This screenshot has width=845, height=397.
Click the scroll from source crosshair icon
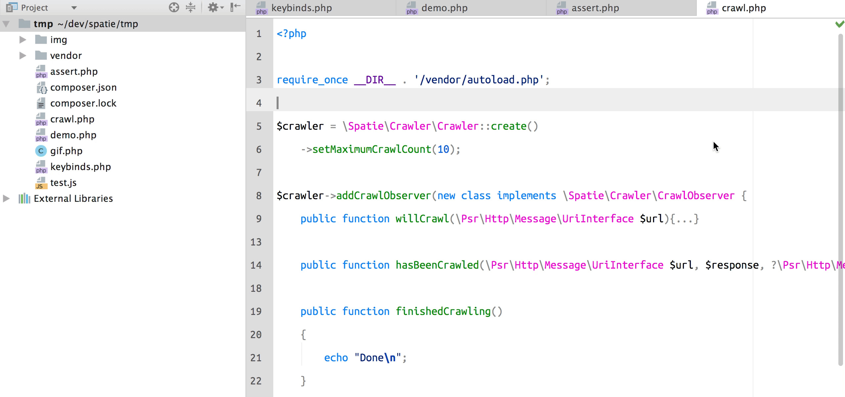(174, 7)
